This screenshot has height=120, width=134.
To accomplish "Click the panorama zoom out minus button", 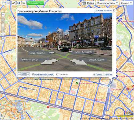I will [x=20, y=74].
